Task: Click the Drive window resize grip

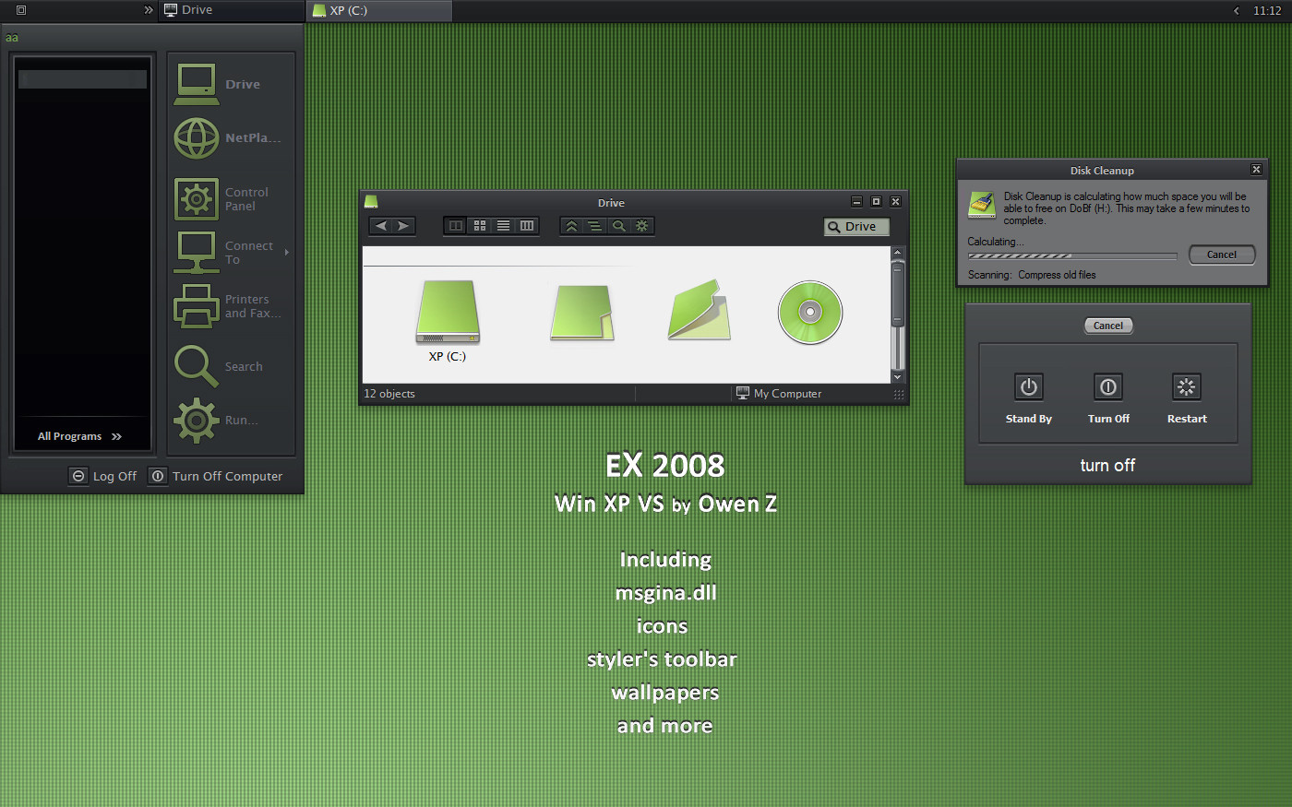Action: tap(899, 395)
